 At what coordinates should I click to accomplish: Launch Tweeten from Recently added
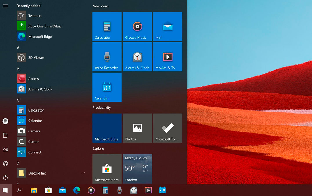(52, 16)
